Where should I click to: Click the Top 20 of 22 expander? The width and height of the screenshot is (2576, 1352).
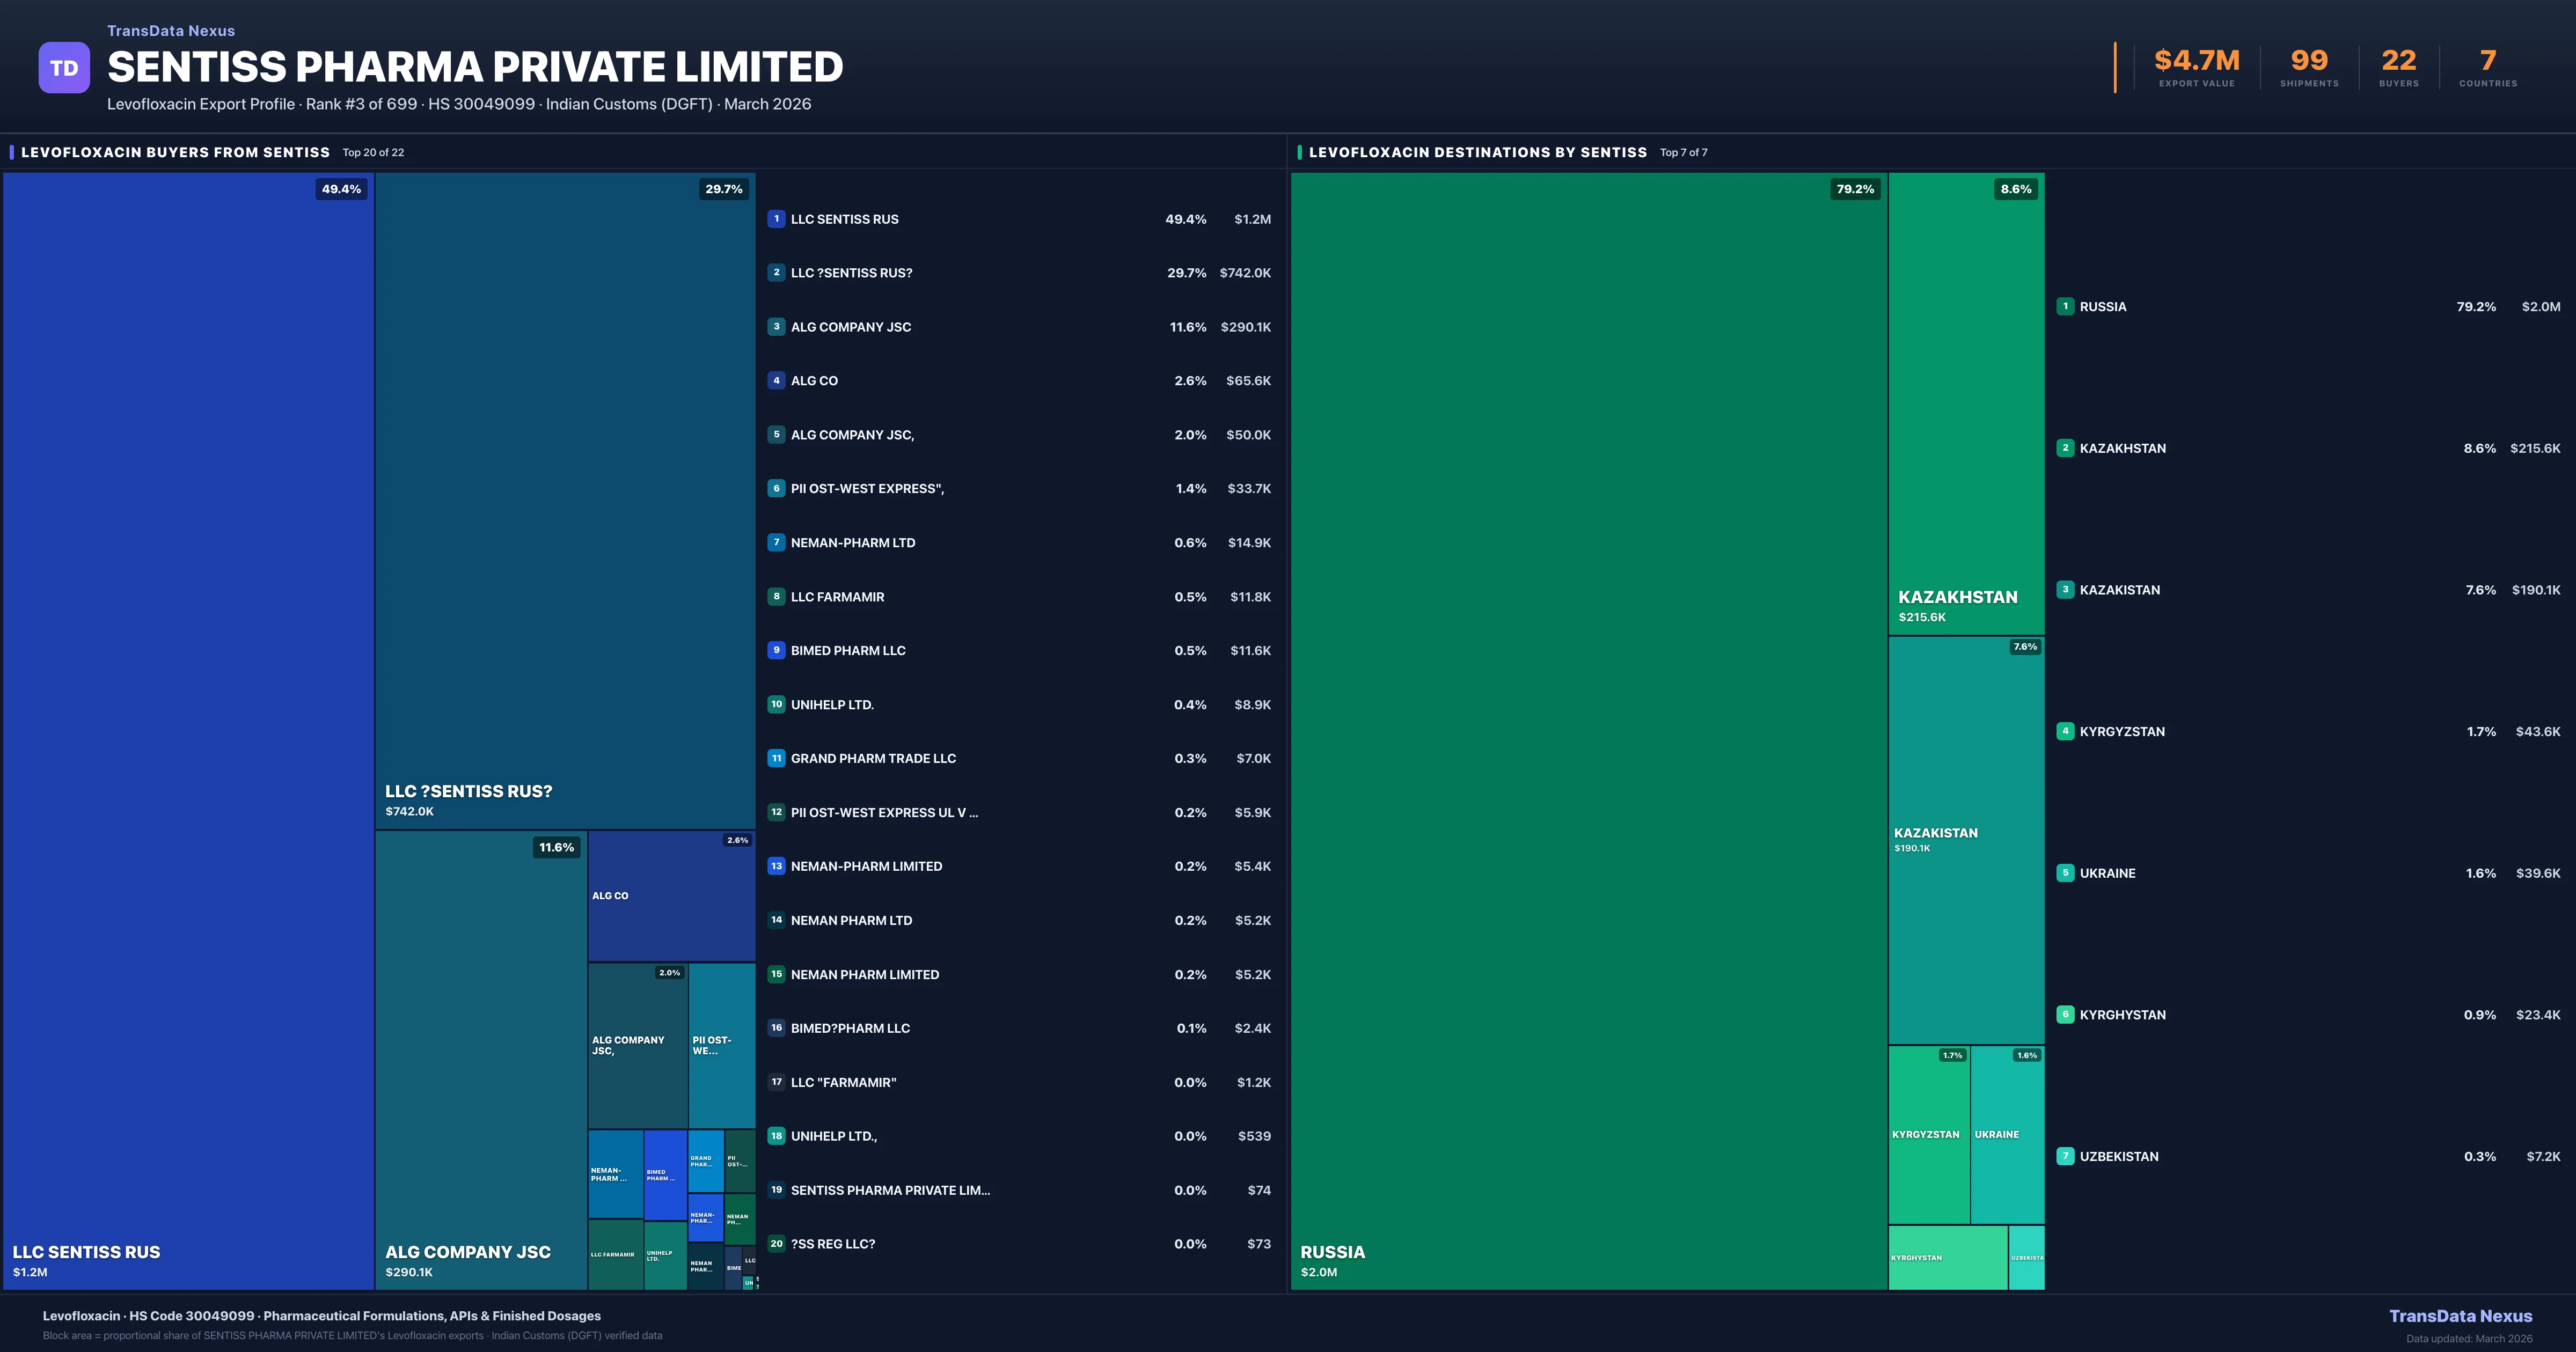(x=373, y=153)
